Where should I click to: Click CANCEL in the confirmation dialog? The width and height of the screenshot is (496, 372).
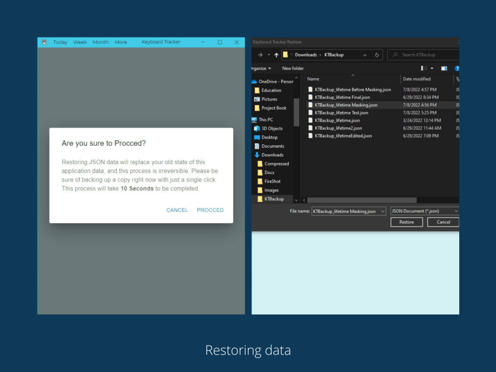coord(177,210)
